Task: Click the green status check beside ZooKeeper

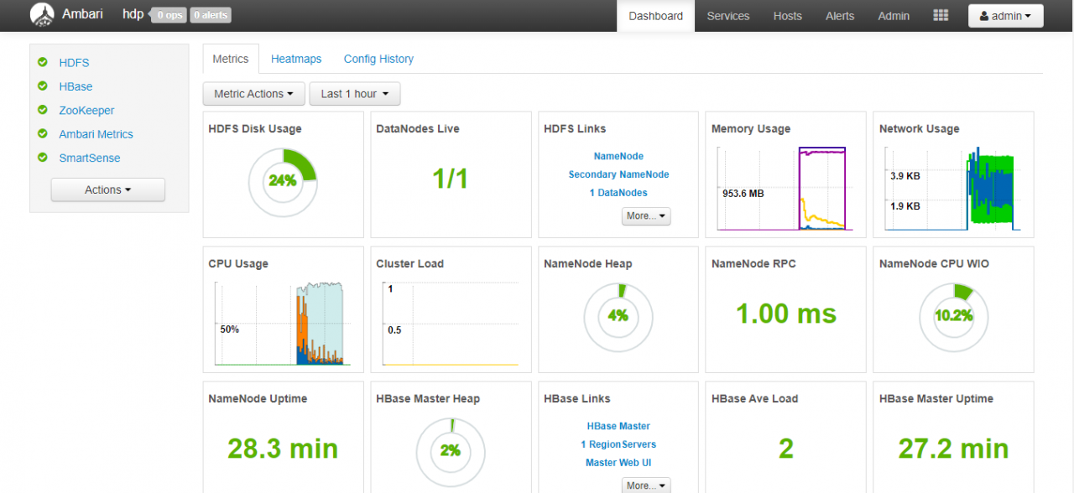Action: [x=43, y=110]
